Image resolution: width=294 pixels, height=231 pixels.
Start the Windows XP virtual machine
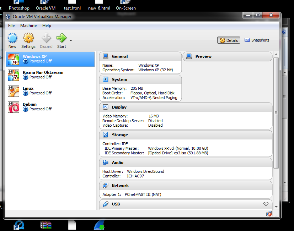61,40
